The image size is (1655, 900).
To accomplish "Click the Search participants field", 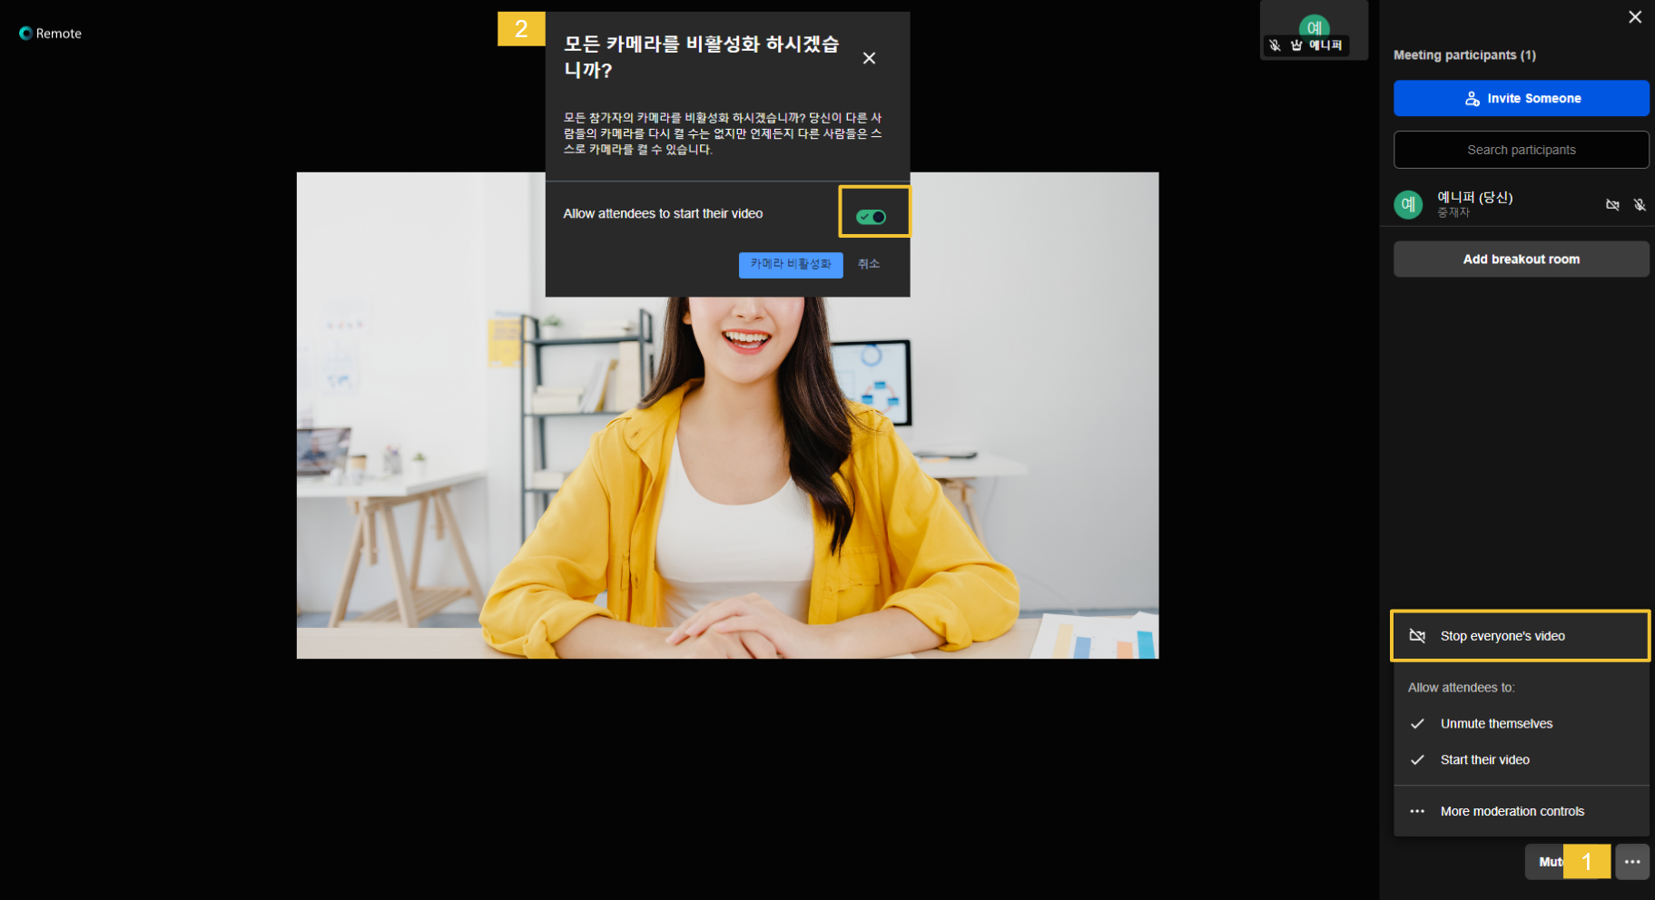I will [x=1521, y=150].
